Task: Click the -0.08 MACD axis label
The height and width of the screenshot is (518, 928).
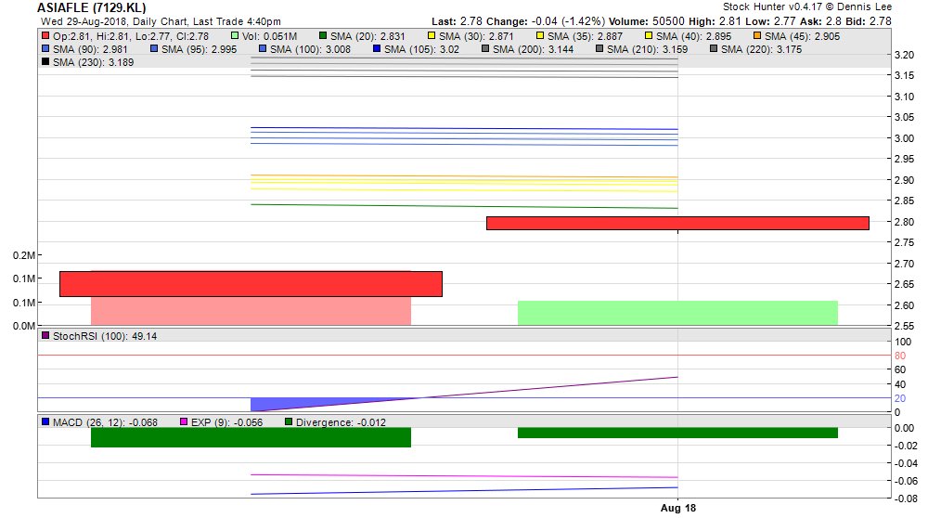Action: 904,499
